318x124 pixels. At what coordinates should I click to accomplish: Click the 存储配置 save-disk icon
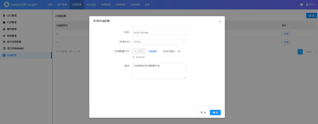[x=4, y=55]
